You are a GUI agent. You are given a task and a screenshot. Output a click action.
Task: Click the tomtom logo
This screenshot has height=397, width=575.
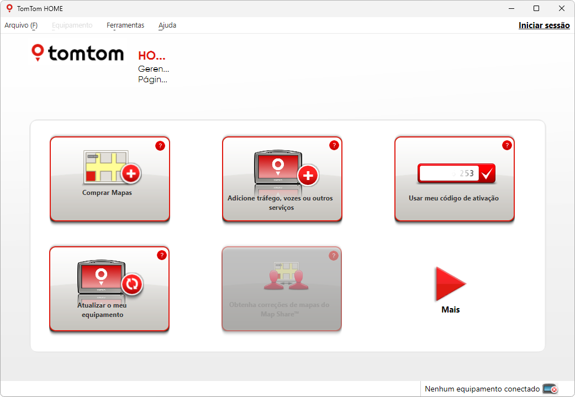[77, 53]
